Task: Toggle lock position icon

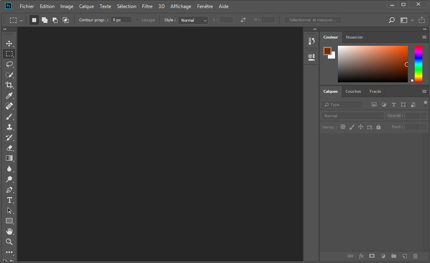Action: [x=361, y=127]
